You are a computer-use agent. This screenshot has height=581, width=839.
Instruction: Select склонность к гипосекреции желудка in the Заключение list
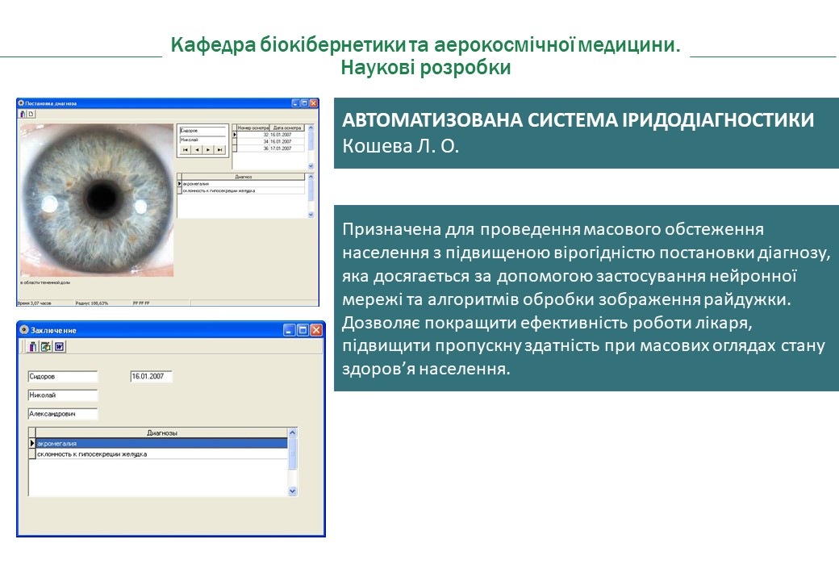161,454
